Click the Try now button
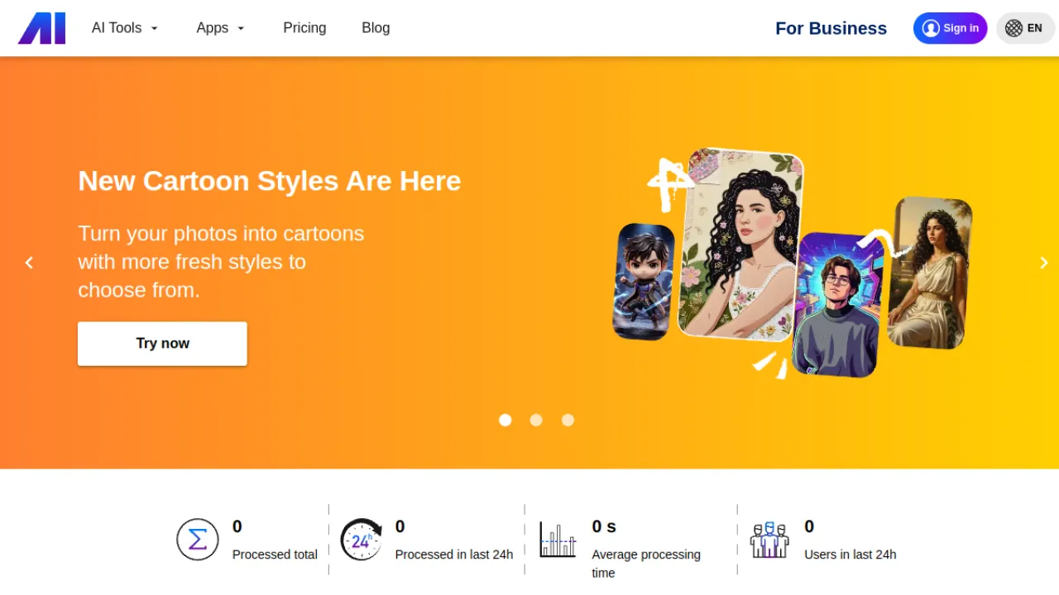The height and width of the screenshot is (595, 1059). tap(162, 344)
